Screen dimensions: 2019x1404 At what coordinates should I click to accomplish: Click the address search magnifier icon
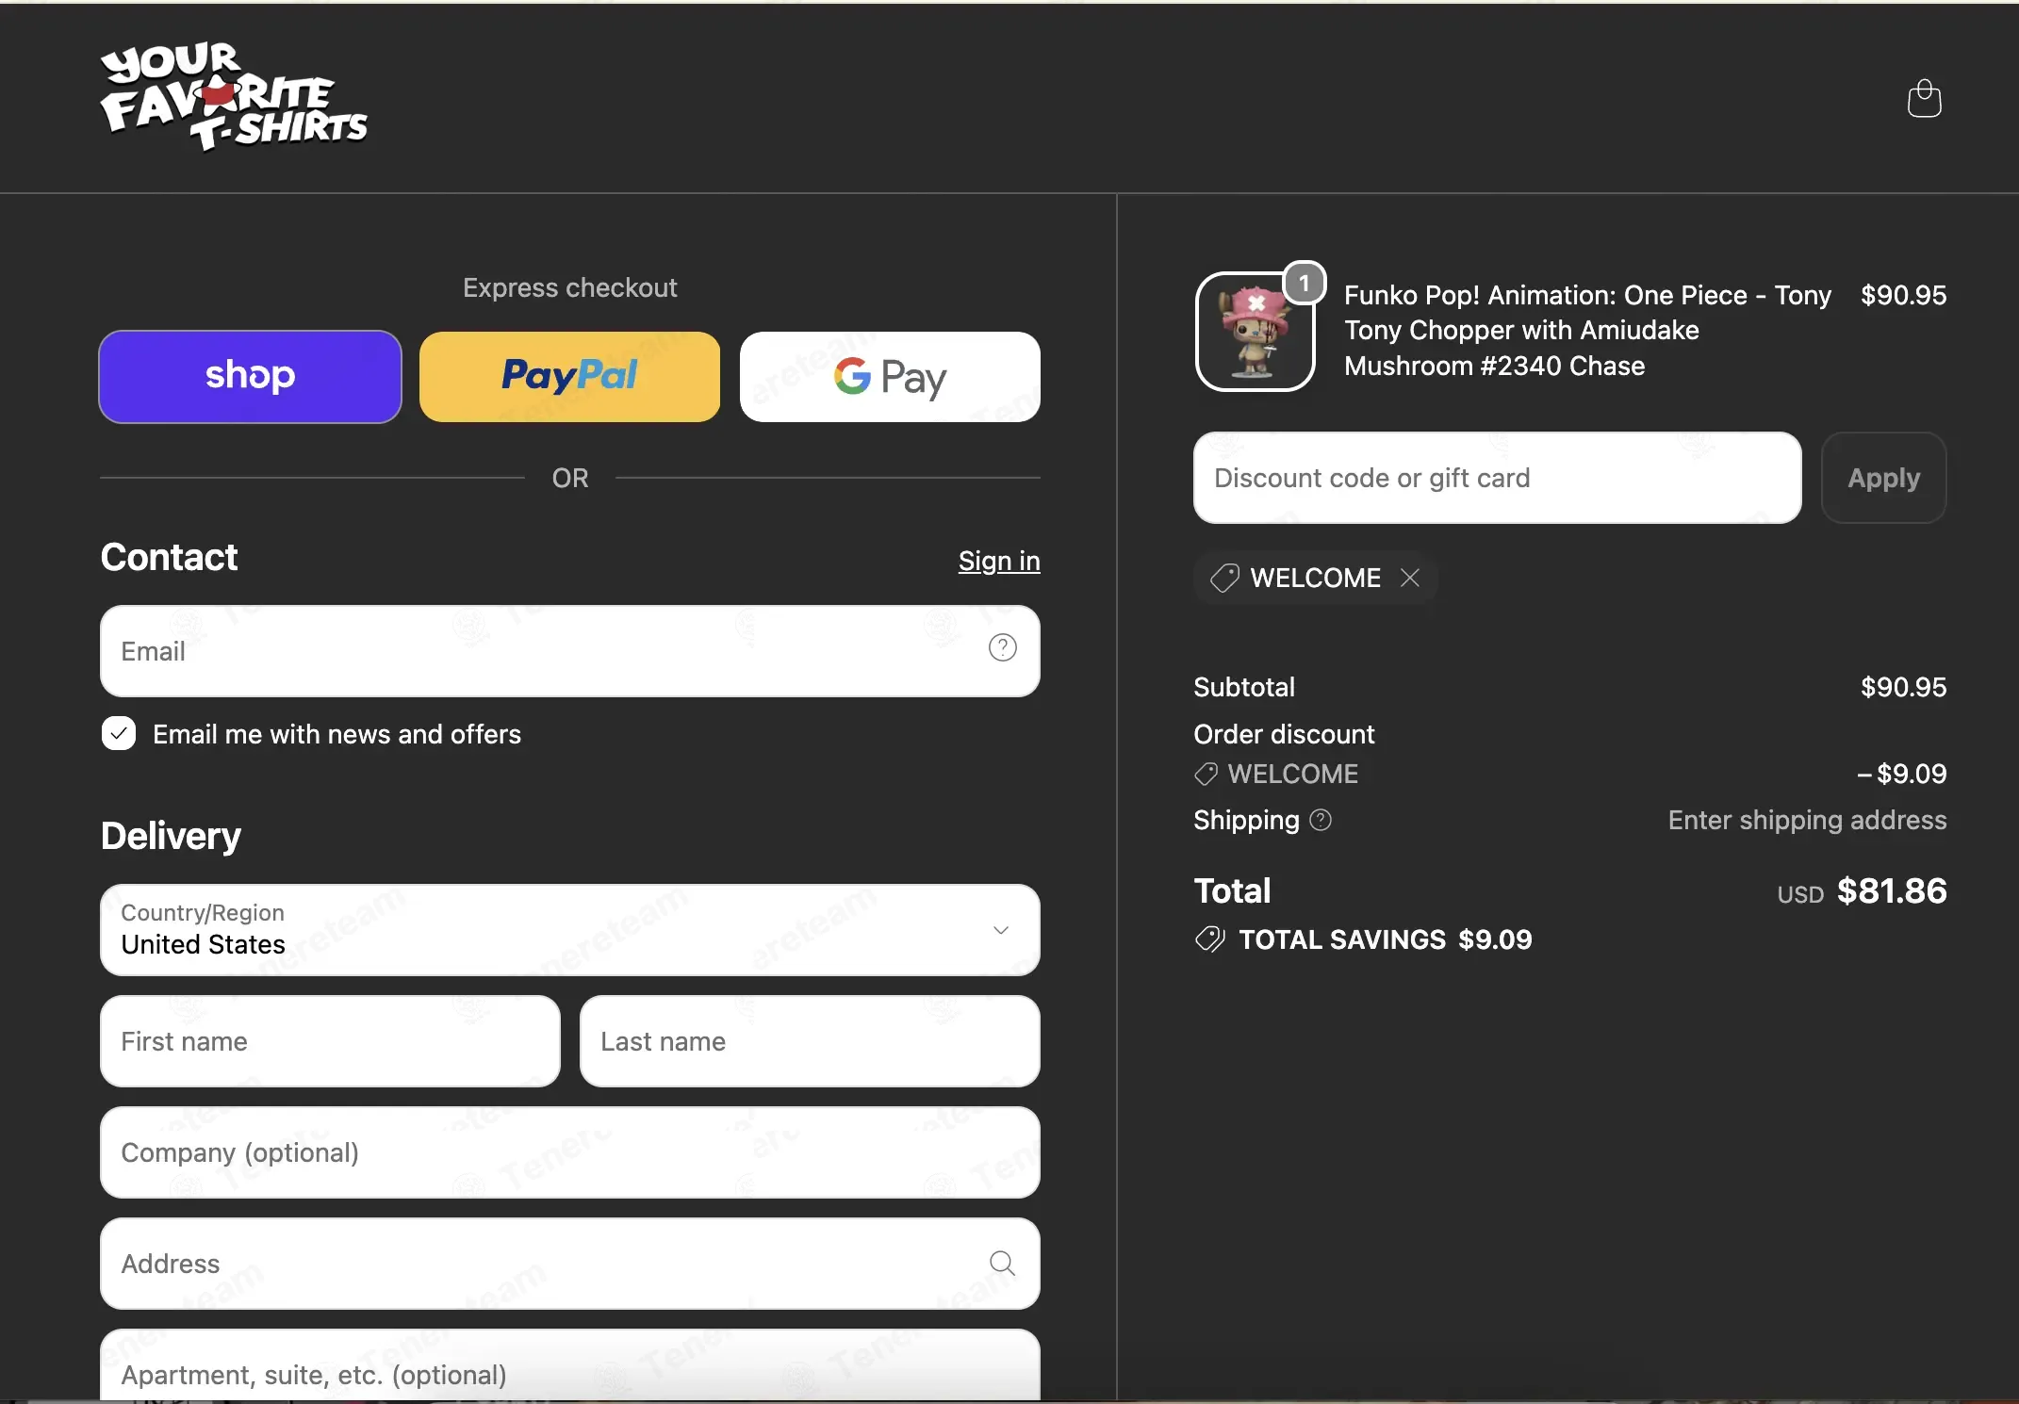coord(1002,1263)
